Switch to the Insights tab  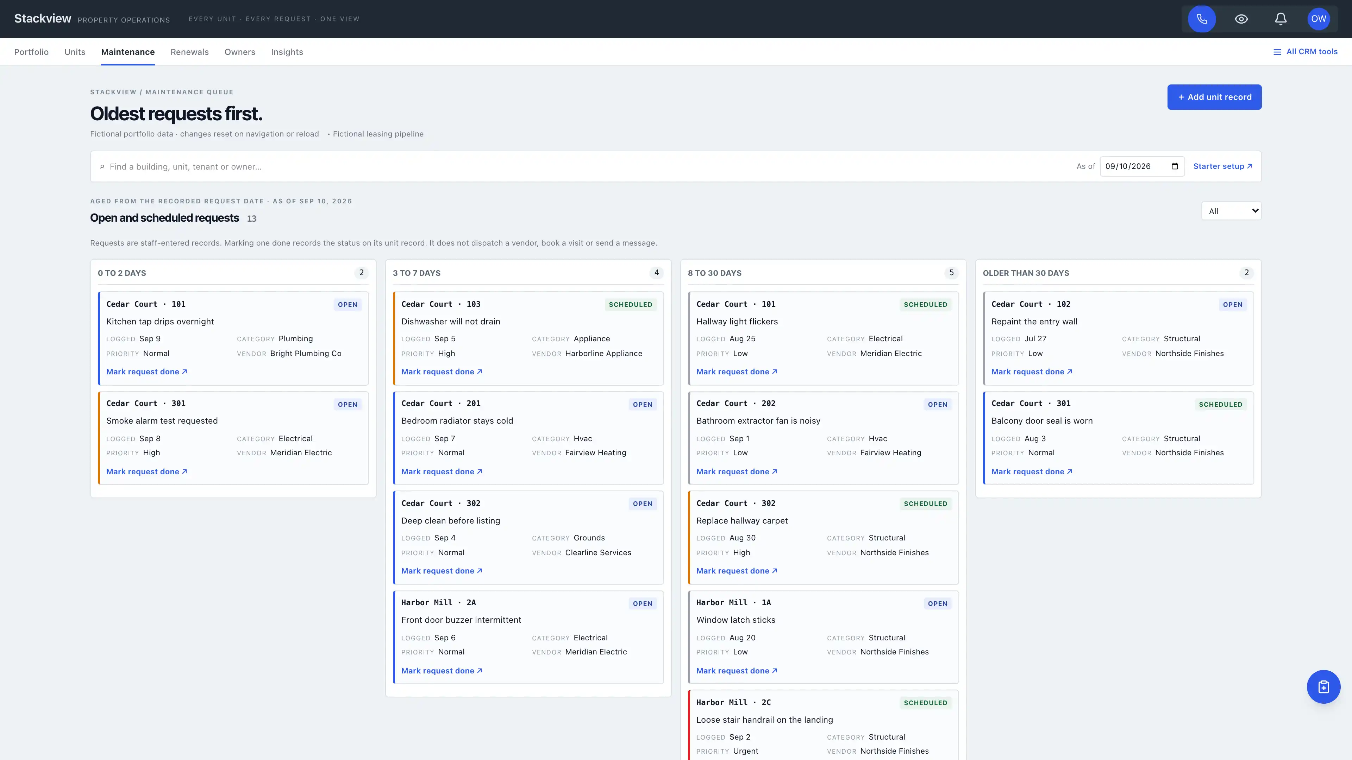287,52
